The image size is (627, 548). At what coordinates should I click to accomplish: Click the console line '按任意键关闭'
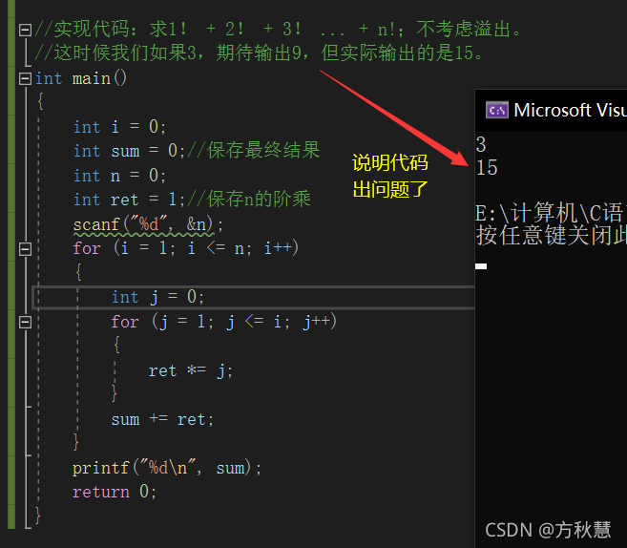tap(551, 236)
